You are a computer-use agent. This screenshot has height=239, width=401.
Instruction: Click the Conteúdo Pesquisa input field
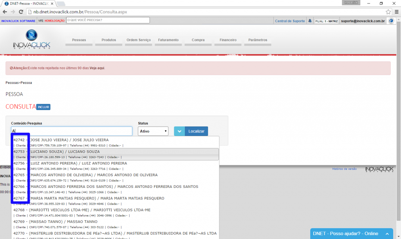click(x=72, y=131)
